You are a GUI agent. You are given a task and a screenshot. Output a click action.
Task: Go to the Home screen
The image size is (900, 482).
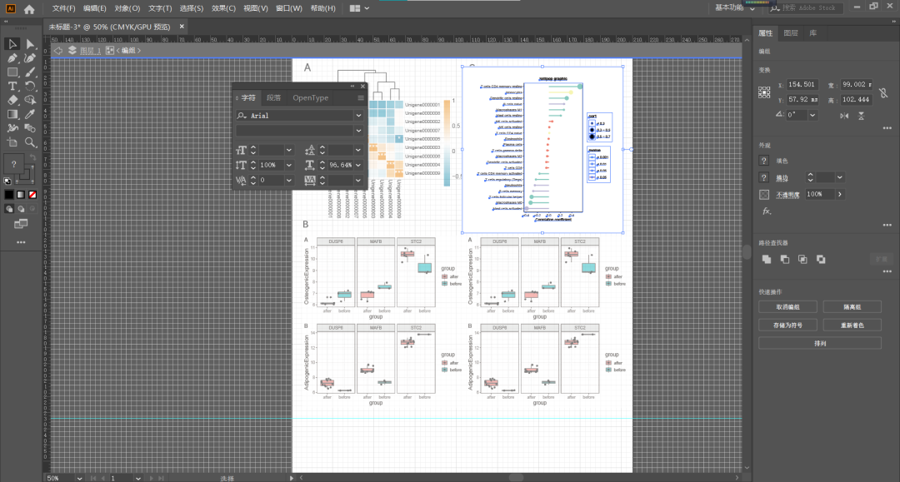(x=29, y=9)
